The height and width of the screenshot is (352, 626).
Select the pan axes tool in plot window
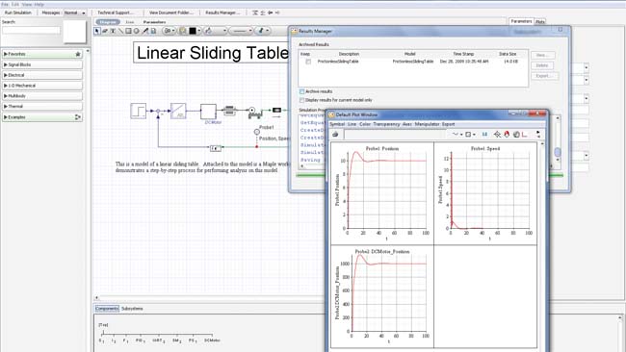click(497, 135)
